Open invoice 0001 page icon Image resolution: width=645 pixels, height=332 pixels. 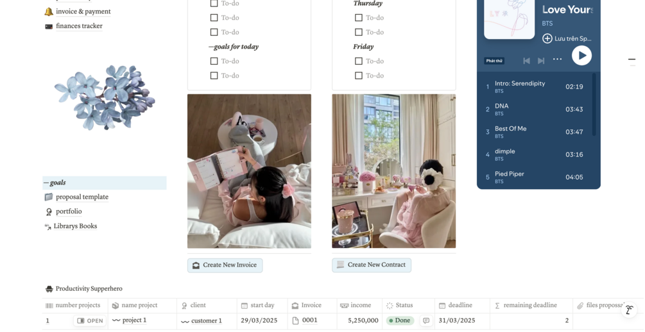pyautogui.click(x=295, y=320)
